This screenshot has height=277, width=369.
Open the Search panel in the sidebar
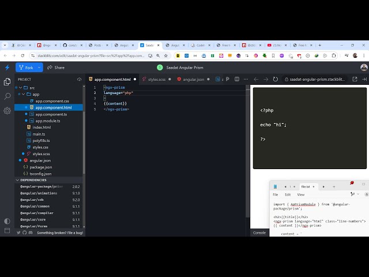[7, 96]
